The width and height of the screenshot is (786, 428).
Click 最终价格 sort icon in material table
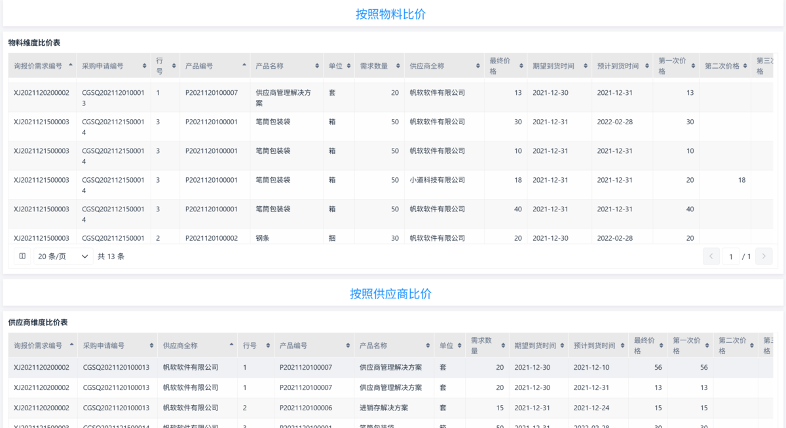point(521,66)
